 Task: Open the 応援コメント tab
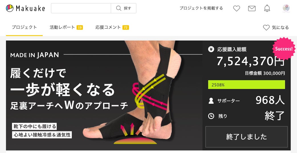tap(112, 27)
